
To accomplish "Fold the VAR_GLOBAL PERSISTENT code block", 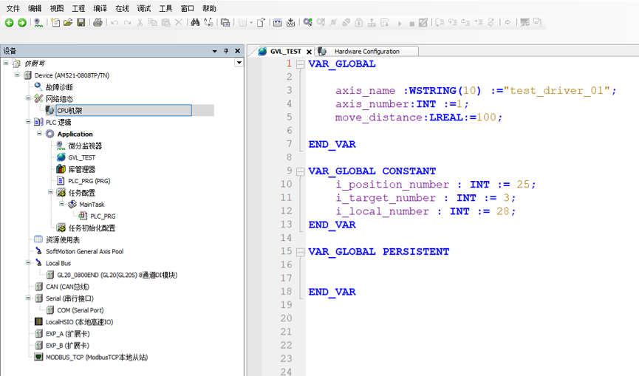I will (301, 252).
